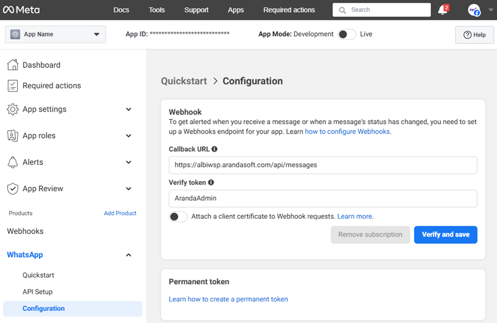Go to Dashboard in sidebar
The width and height of the screenshot is (497, 323).
click(x=41, y=65)
